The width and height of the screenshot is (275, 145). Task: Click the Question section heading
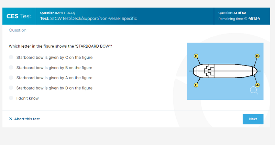(x=18, y=30)
